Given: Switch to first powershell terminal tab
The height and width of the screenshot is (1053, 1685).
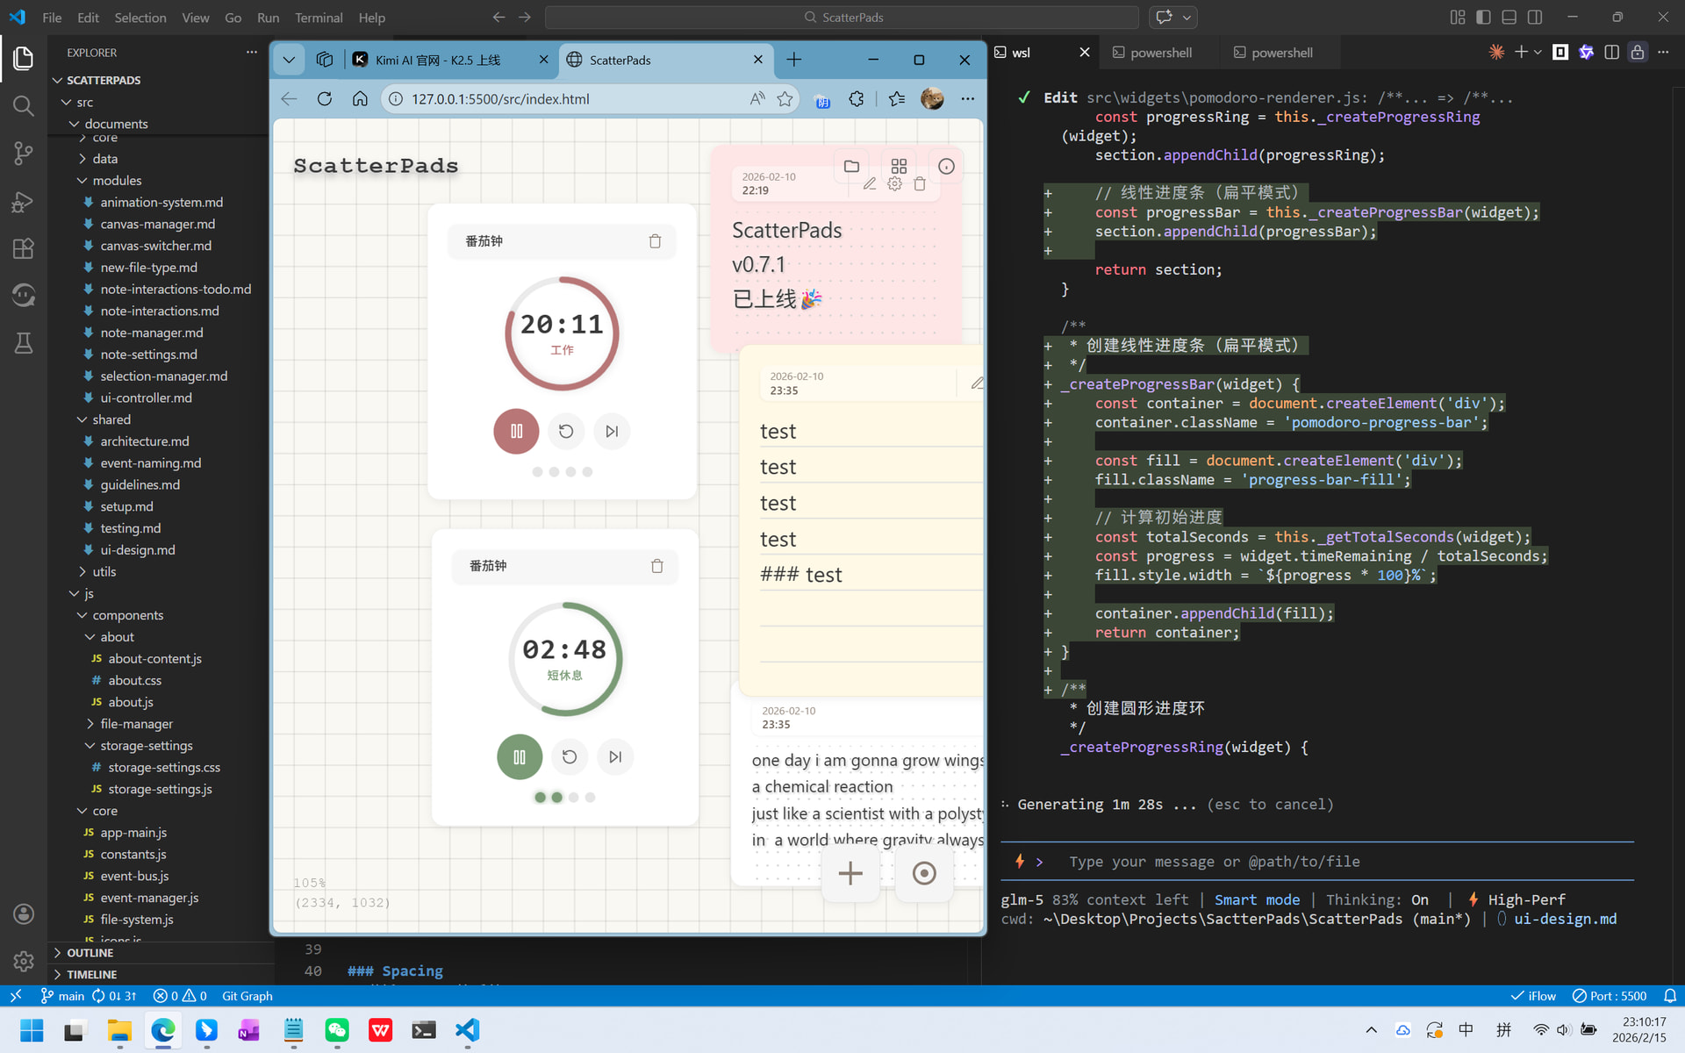Looking at the screenshot, I should click(x=1160, y=53).
